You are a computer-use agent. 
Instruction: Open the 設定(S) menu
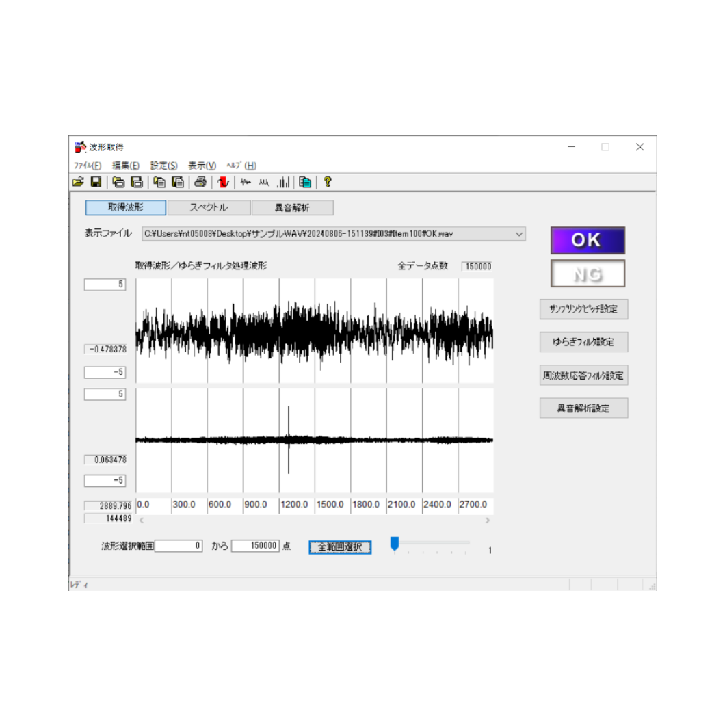pyautogui.click(x=163, y=166)
